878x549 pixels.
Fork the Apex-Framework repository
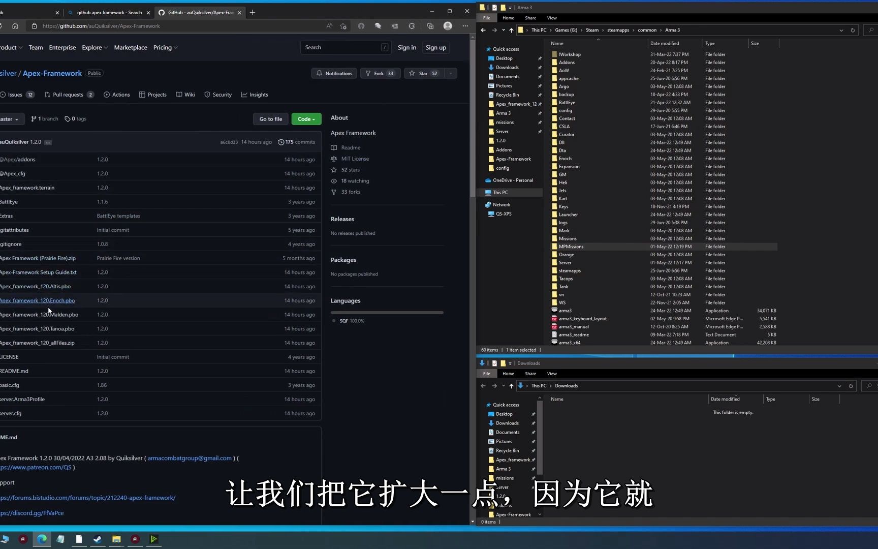(380, 73)
